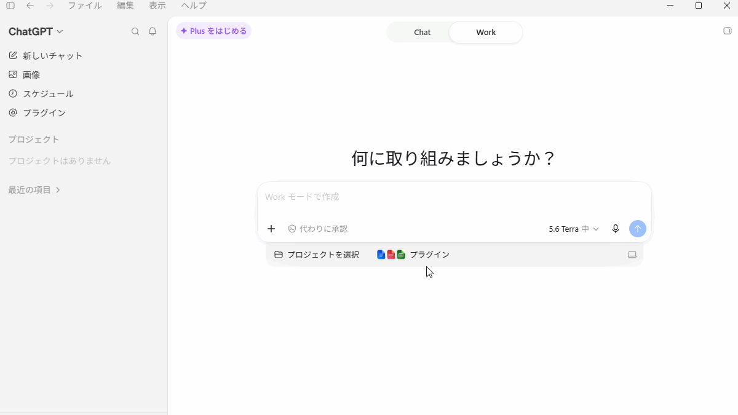Open the right side panel icon
This screenshot has width=738, height=415.
point(727,31)
